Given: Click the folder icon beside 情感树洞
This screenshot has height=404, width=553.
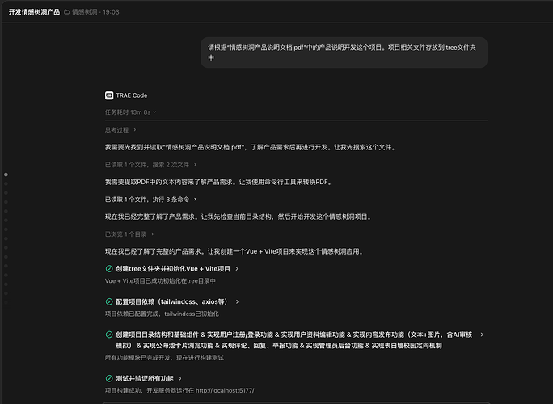Looking at the screenshot, I should coord(66,12).
